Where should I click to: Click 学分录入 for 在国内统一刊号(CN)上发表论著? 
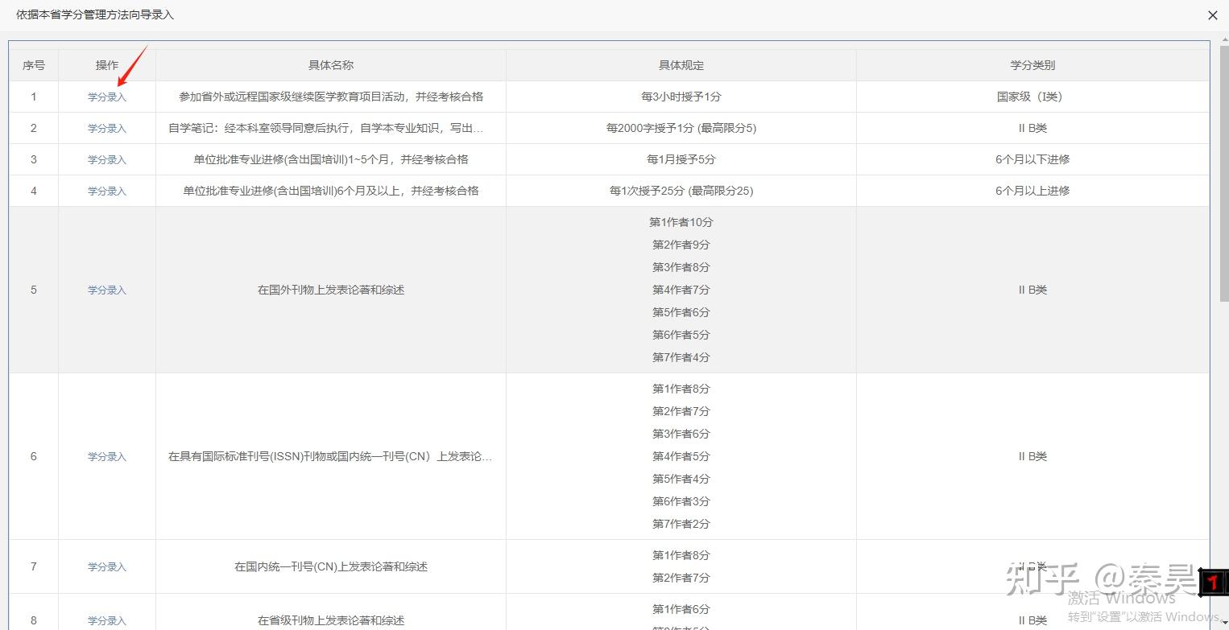click(107, 566)
